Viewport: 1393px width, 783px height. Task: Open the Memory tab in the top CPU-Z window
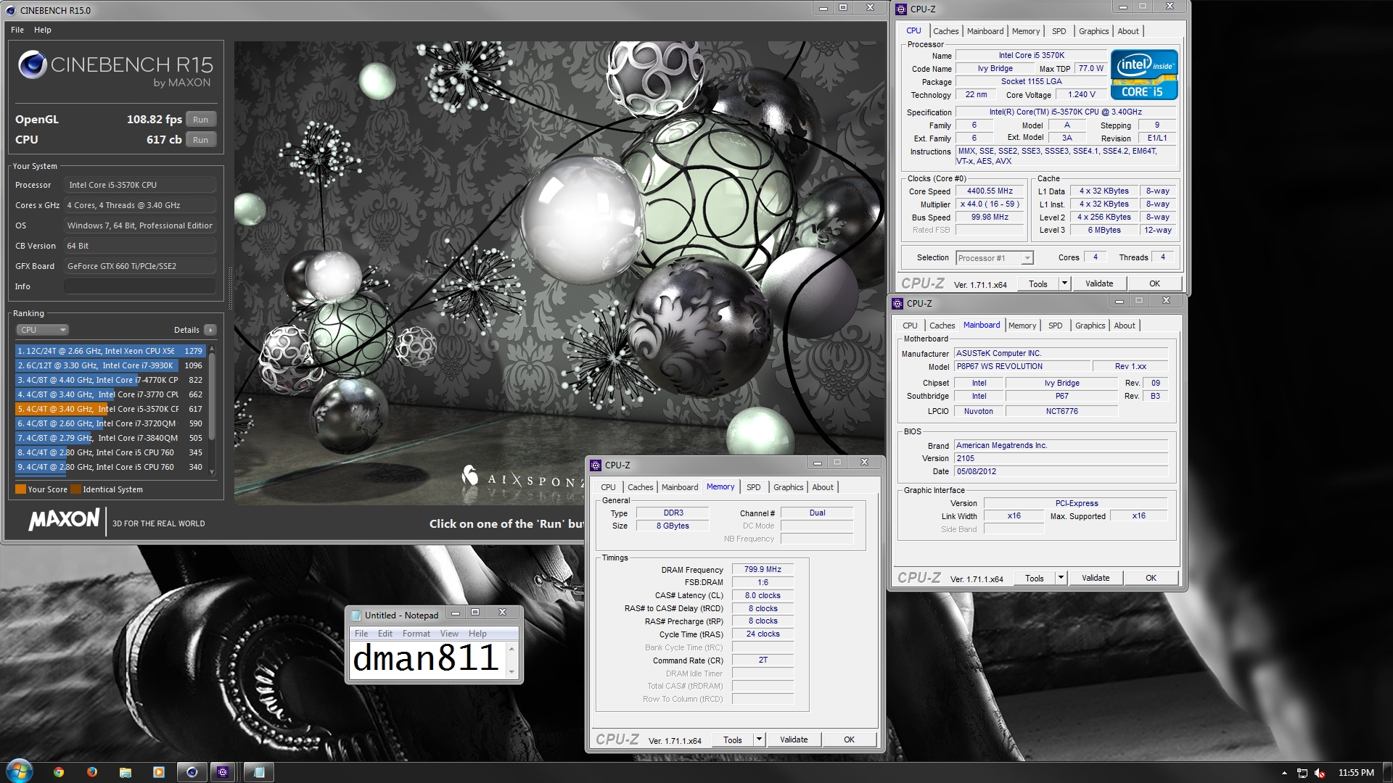[1026, 31]
